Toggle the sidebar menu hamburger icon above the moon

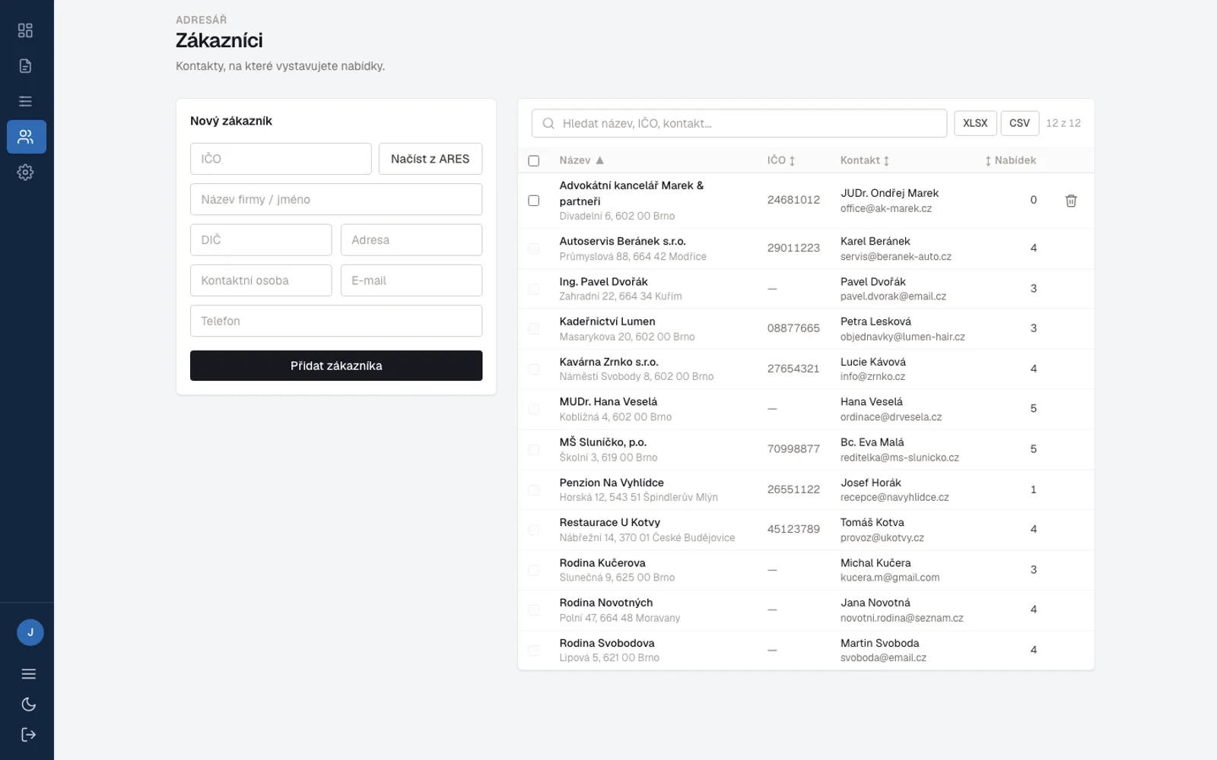coord(29,674)
